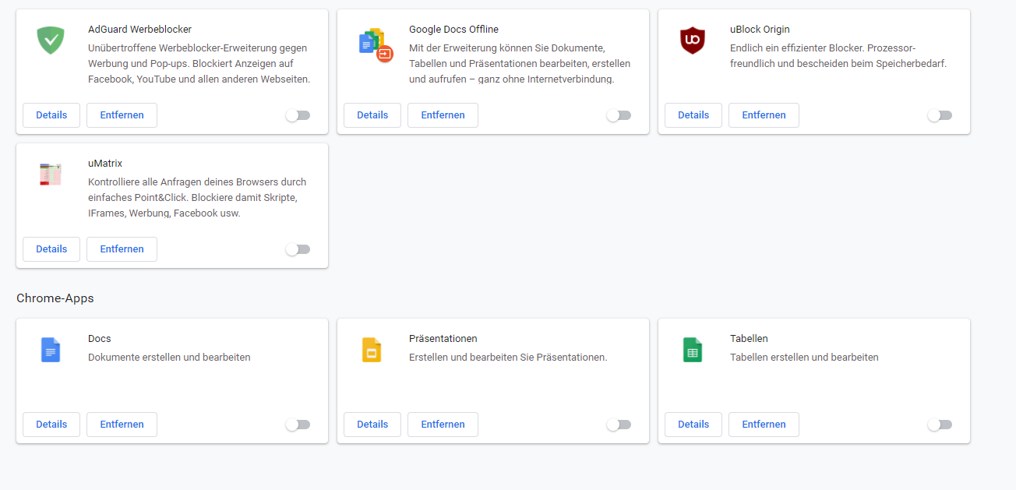
Task: Click the green Tabellen app icon
Action: 692,350
